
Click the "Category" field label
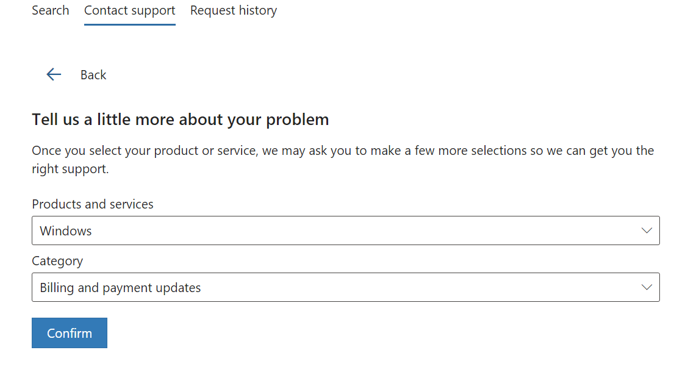57,261
